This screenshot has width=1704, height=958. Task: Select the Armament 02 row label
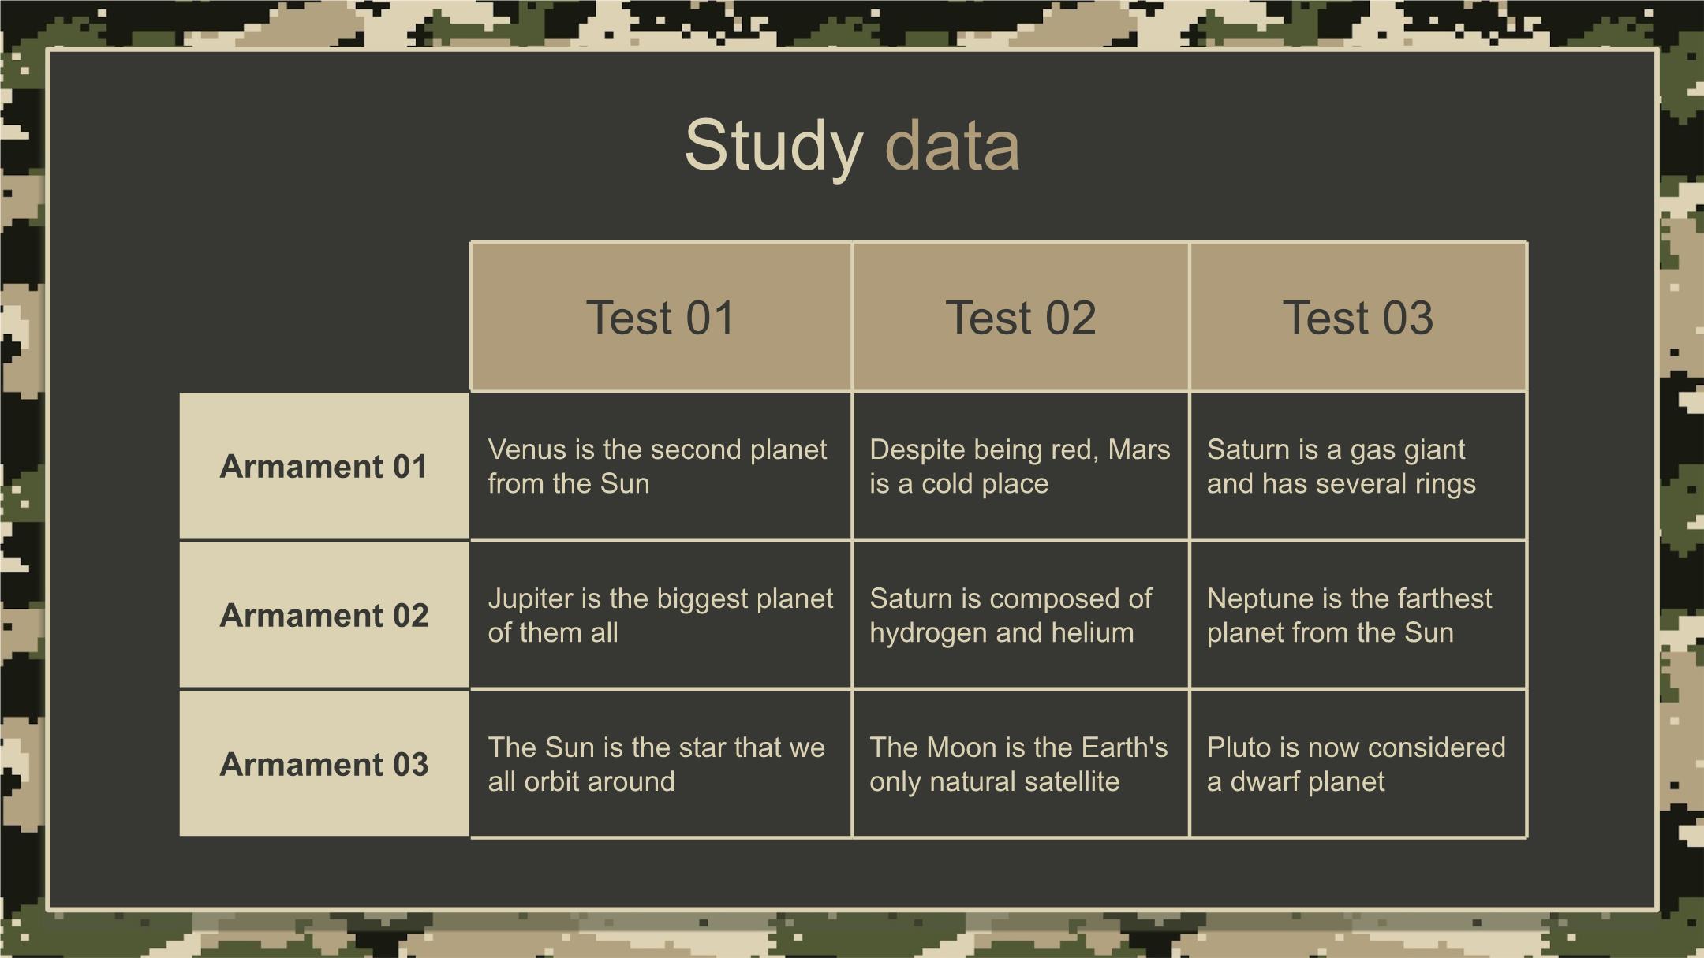[324, 615]
